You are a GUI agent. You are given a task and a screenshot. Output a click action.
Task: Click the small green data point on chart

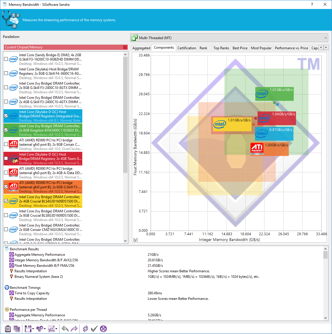click(274, 103)
